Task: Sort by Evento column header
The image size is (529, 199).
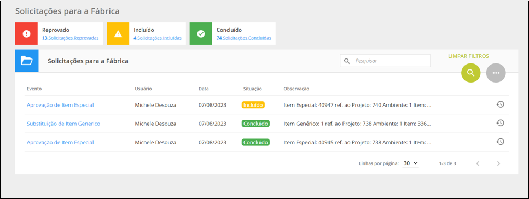Action: (34, 89)
